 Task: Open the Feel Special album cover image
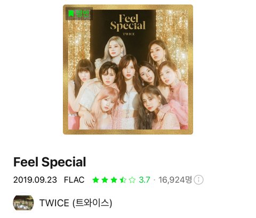tap(128, 69)
